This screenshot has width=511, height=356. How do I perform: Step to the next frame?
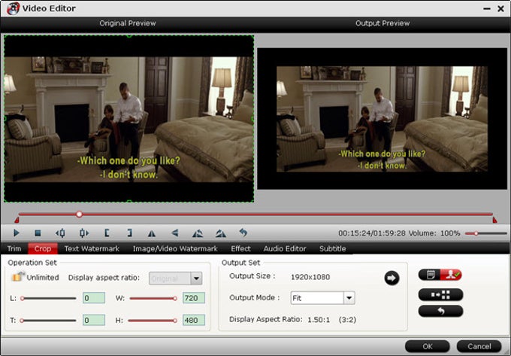(84, 233)
